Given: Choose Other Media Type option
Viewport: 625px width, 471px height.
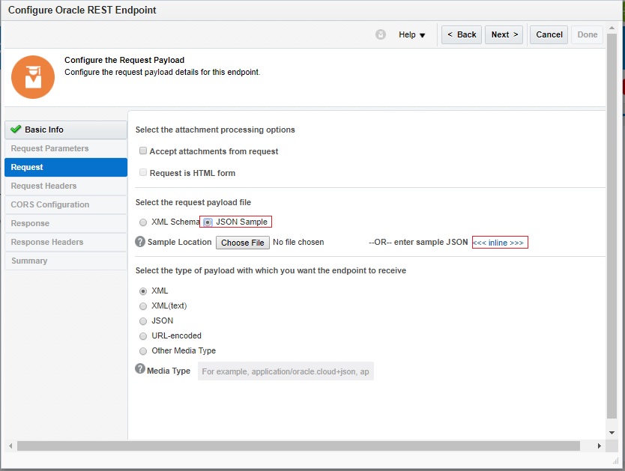Looking at the screenshot, I should coord(143,351).
